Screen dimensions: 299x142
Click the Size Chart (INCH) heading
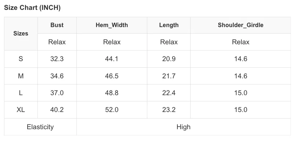pos(32,8)
